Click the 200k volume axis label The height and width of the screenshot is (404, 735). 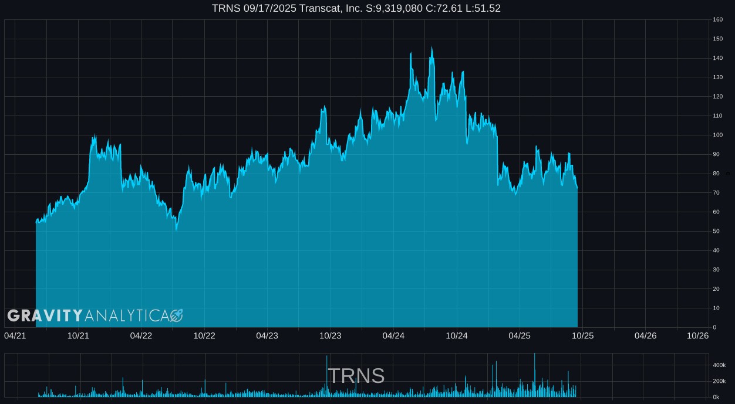pos(719,381)
